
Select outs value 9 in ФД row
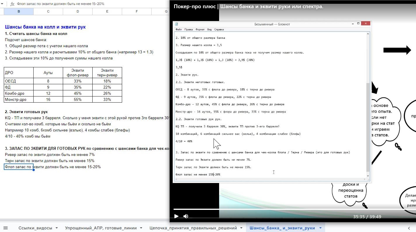48,87
